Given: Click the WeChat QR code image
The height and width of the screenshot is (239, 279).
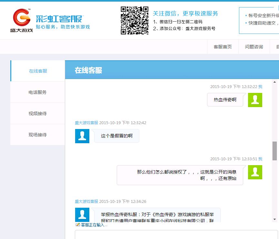Looking at the screenshot, I should [135, 20].
